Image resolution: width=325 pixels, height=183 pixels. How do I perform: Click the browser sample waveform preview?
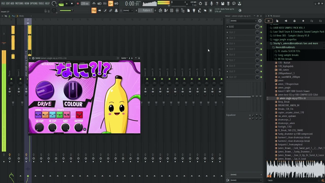tap(296, 169)
